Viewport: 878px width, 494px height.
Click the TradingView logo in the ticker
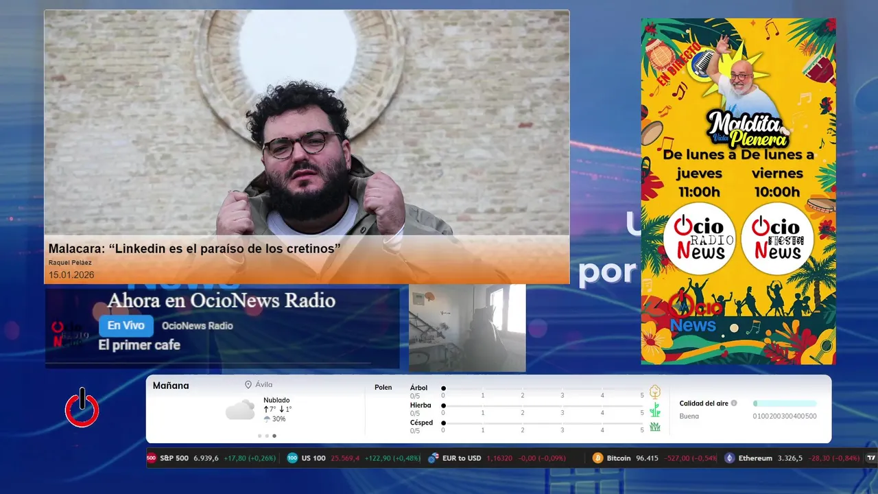[x=871, y=458]
